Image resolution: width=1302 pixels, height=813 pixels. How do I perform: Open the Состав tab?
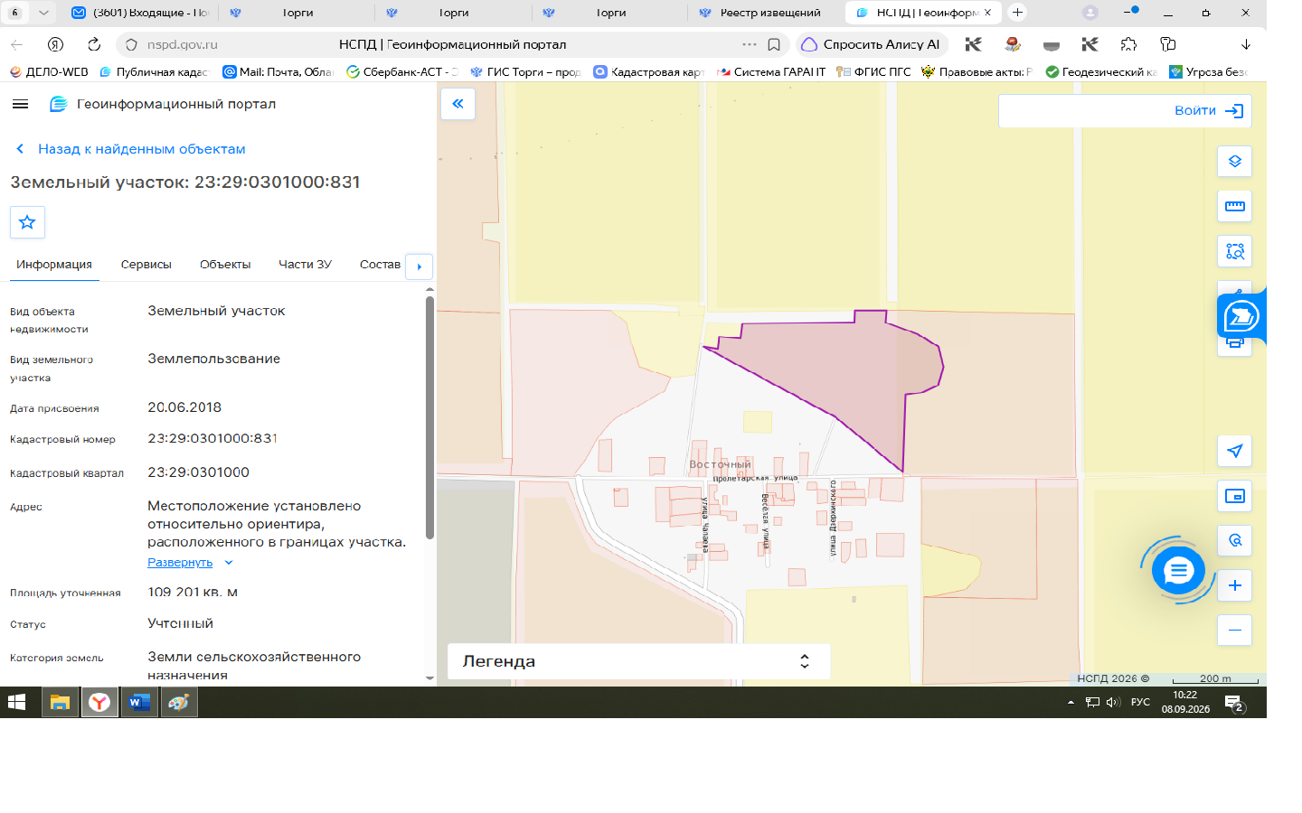[x=380, y=265]
